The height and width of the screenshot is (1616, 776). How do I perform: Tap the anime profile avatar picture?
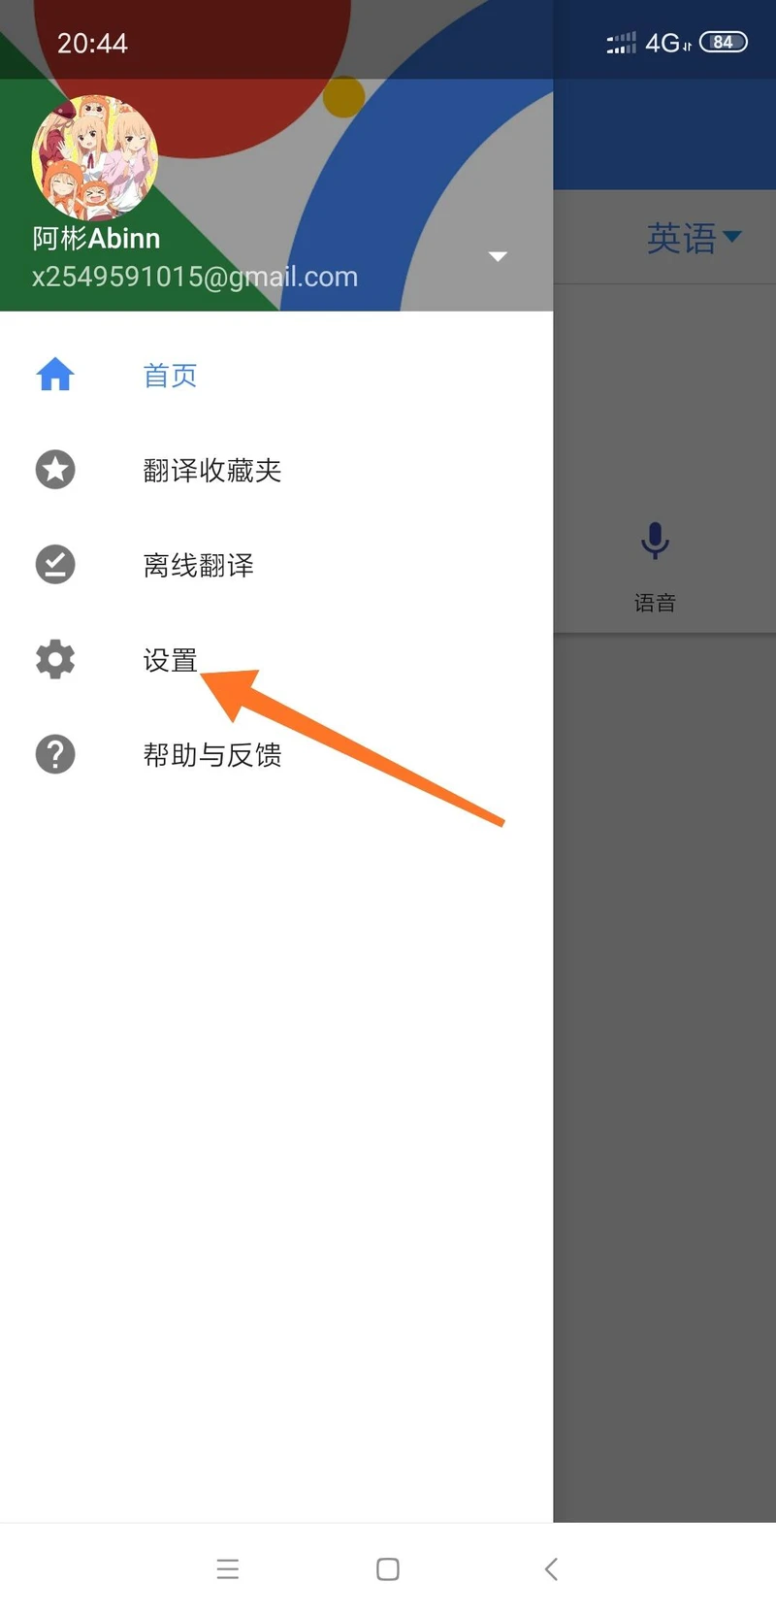click(95, 157)
